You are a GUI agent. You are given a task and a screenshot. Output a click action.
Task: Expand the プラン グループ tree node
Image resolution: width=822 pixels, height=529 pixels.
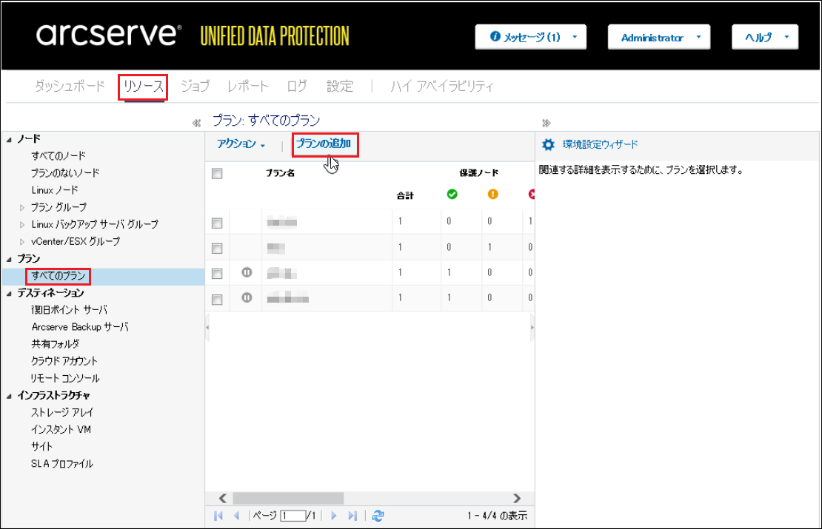click(x=22, y=208)
